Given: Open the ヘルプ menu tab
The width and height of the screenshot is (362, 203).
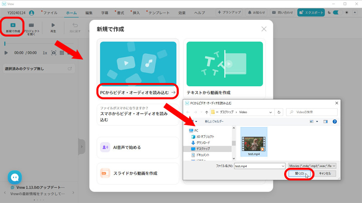Looking at the screenshot, I should [200, 13].
